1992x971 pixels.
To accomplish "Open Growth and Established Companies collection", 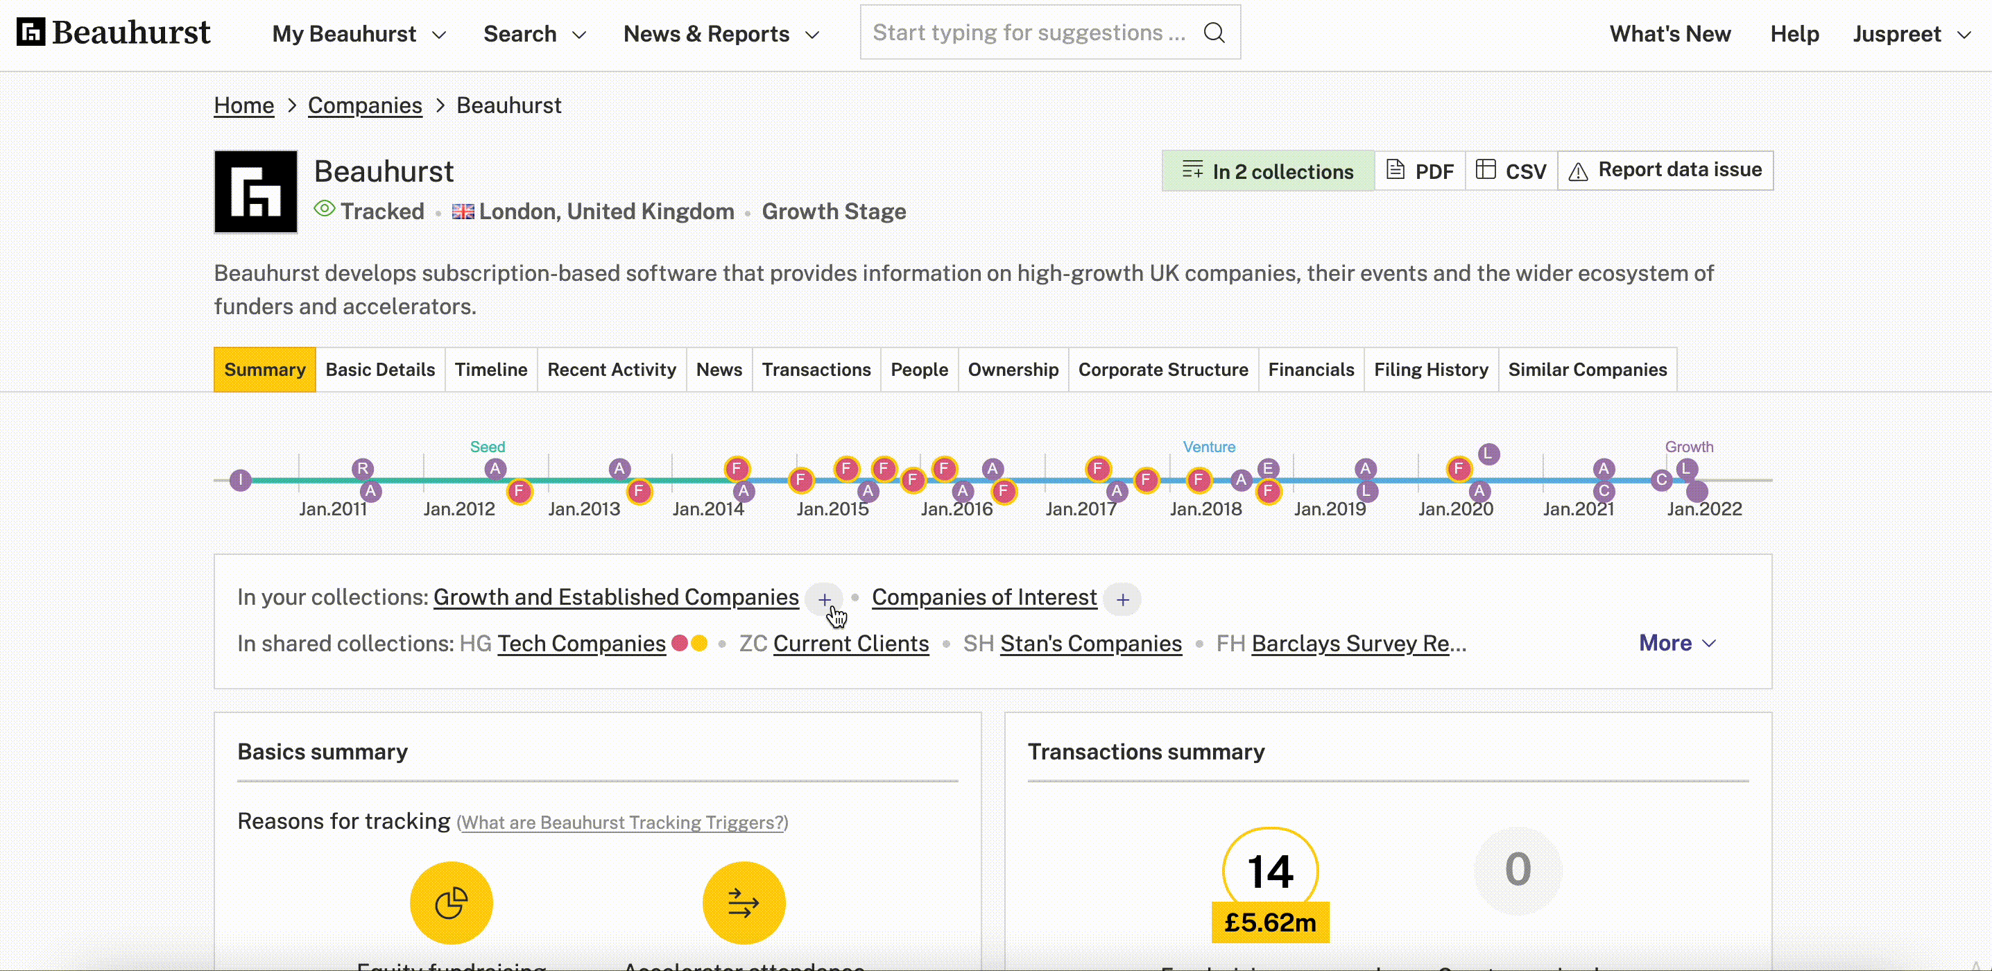I will coord(615,597).
